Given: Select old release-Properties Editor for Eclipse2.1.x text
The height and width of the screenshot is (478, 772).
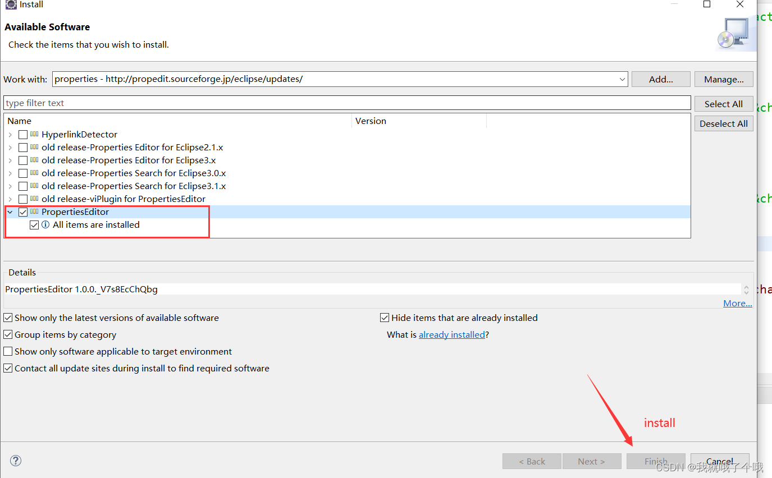Looking at the screenshot, I should [132, 148].
